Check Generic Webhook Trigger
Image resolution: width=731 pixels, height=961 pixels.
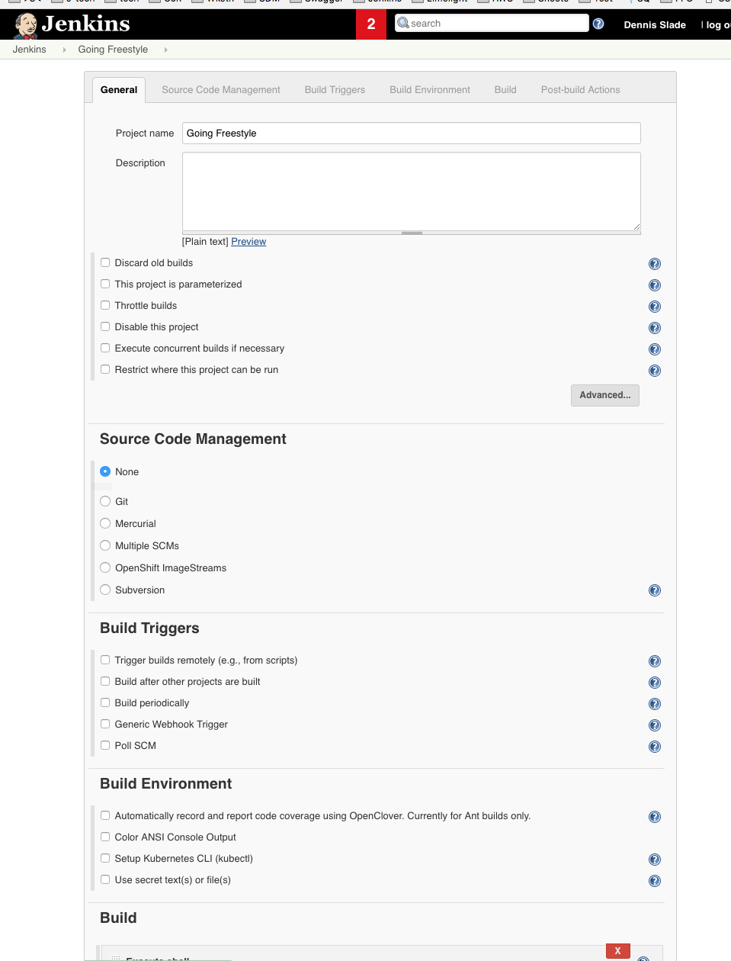pos(105,724)
